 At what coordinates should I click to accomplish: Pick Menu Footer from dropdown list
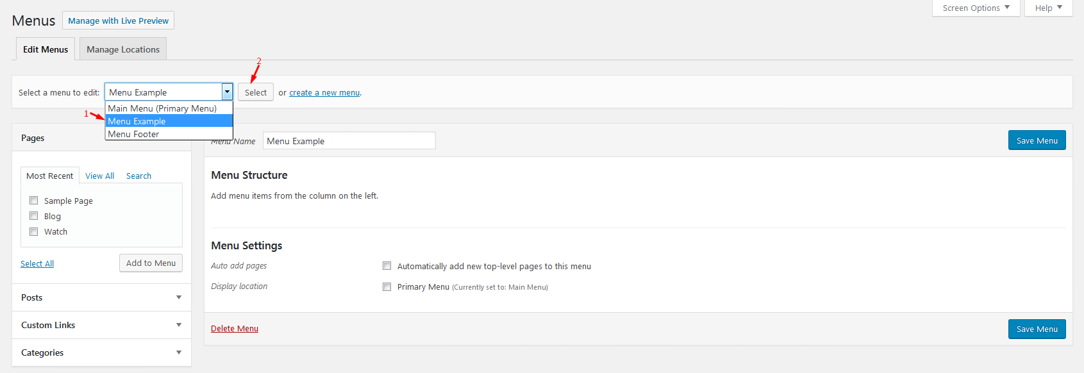(133, 134)
